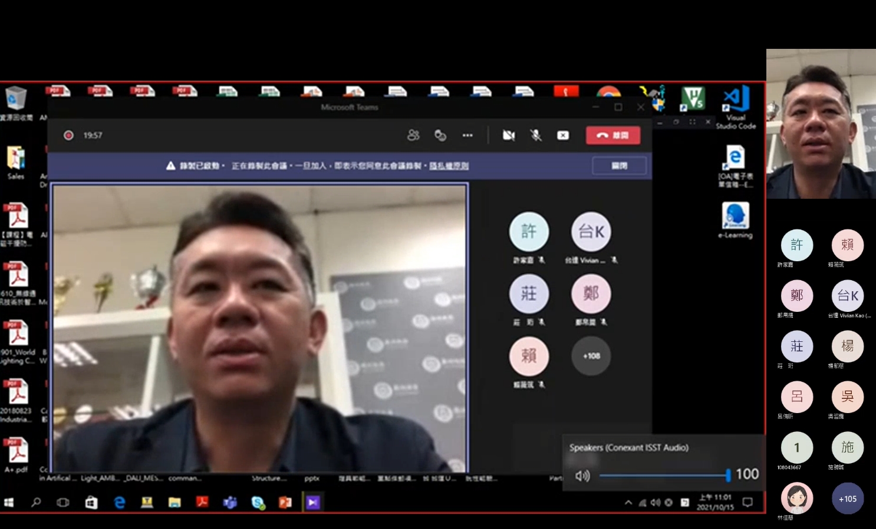Open the three-dots more actions menu
This screenshot has height=529, width=876.
467,135
